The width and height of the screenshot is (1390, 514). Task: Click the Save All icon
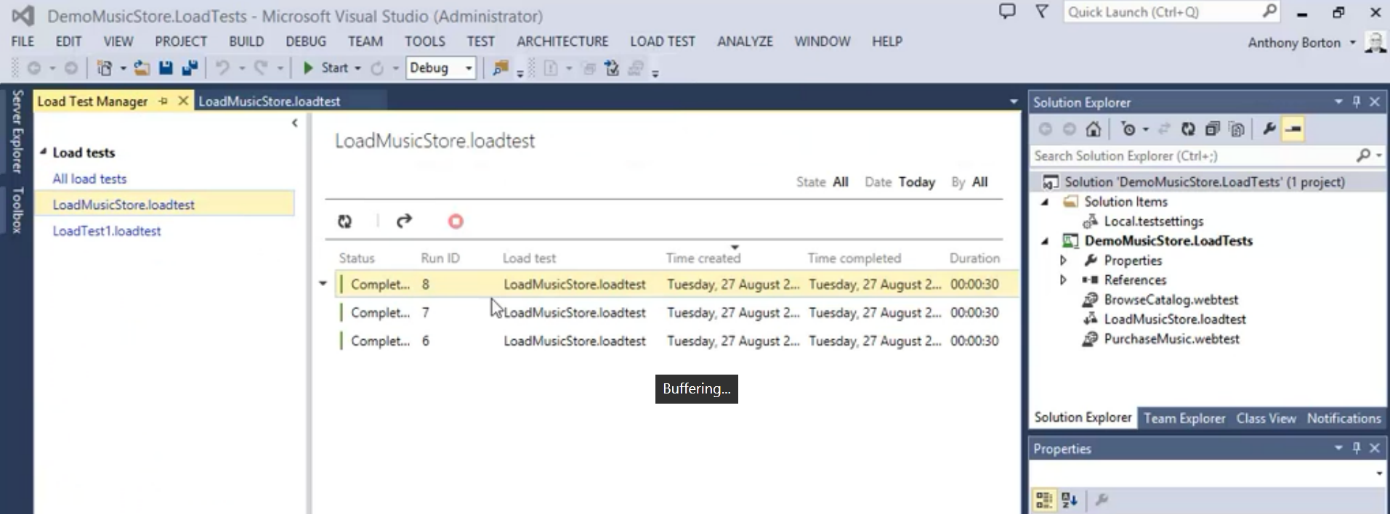click(190, 68)
